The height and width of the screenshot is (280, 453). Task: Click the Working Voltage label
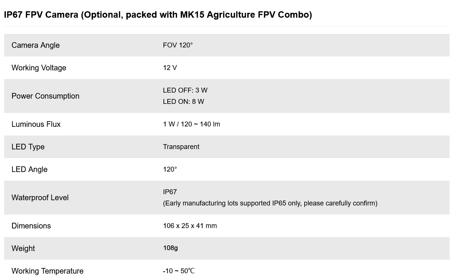[x=39, y=68]
